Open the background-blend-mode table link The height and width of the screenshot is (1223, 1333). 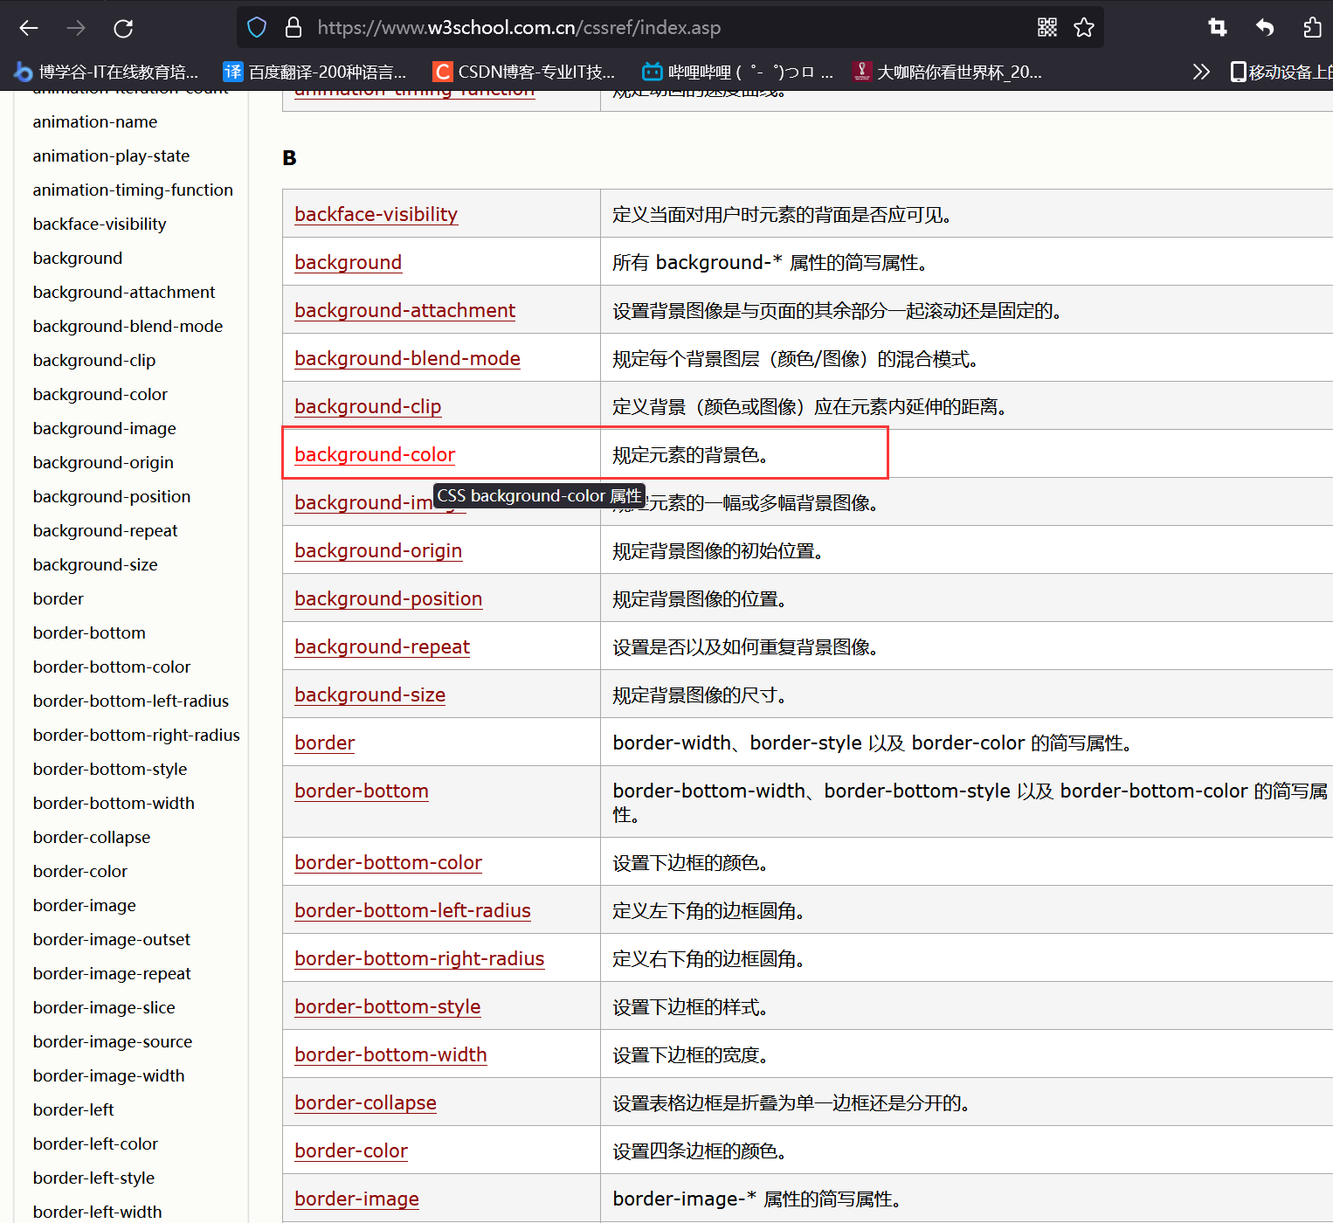coord(407,358)
